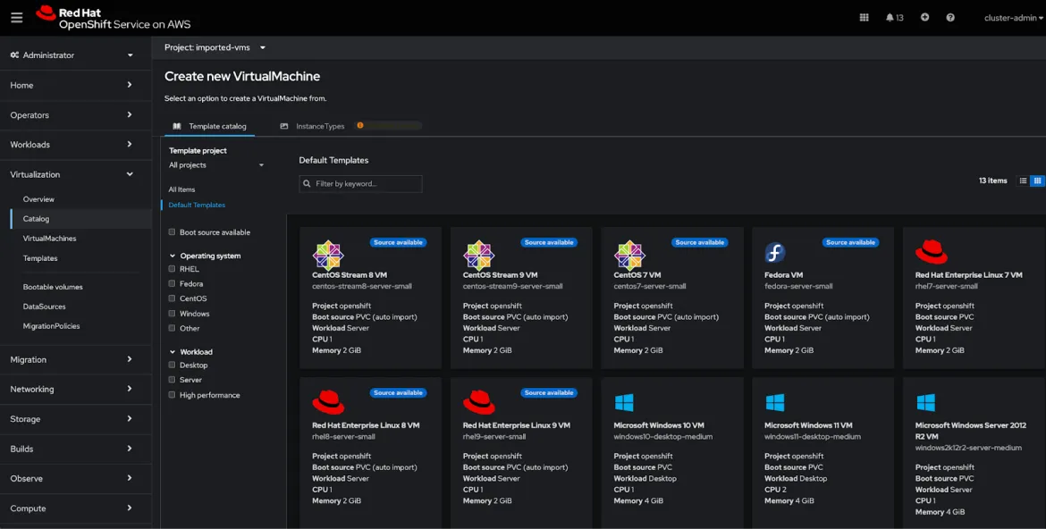Image resolution: width=1046 pixels, height=529 pixels.
Task: Collapse the Operating system filter group
Action: tap(205, 256)
